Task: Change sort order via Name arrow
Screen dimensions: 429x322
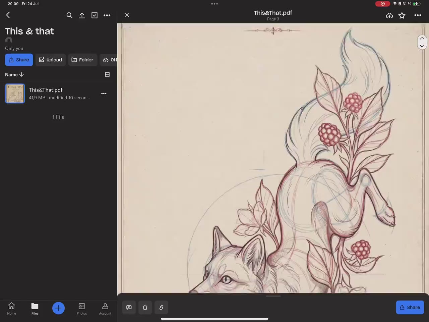Action: [x=14, y=74]
